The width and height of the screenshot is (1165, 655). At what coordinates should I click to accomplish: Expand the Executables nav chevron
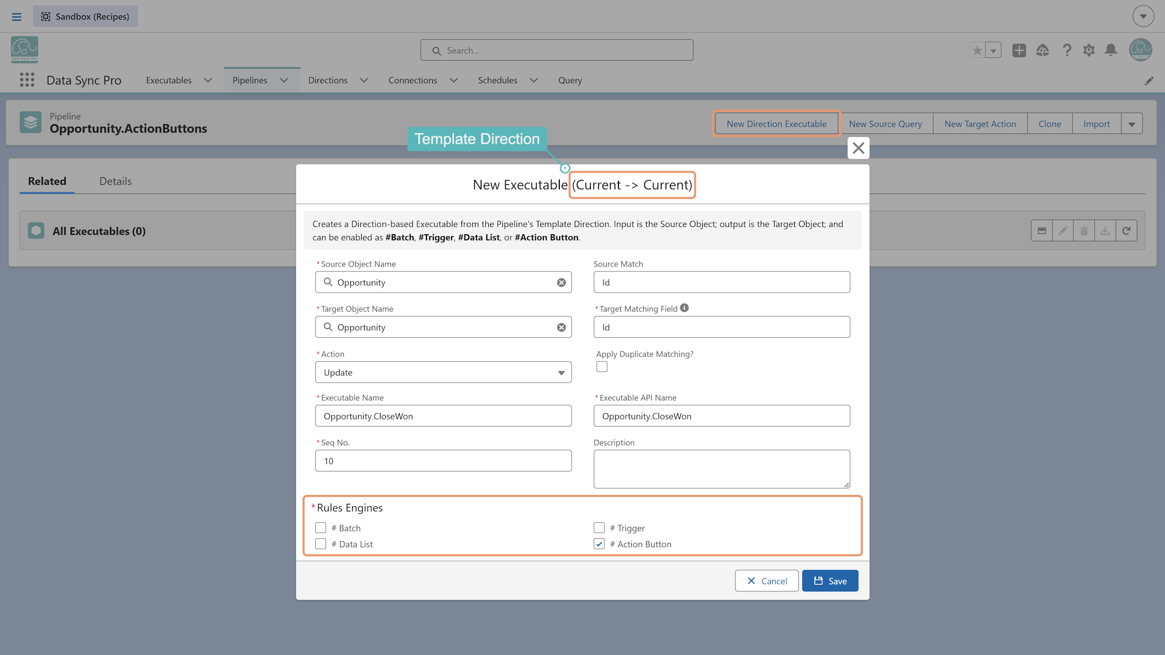(208, 81)
